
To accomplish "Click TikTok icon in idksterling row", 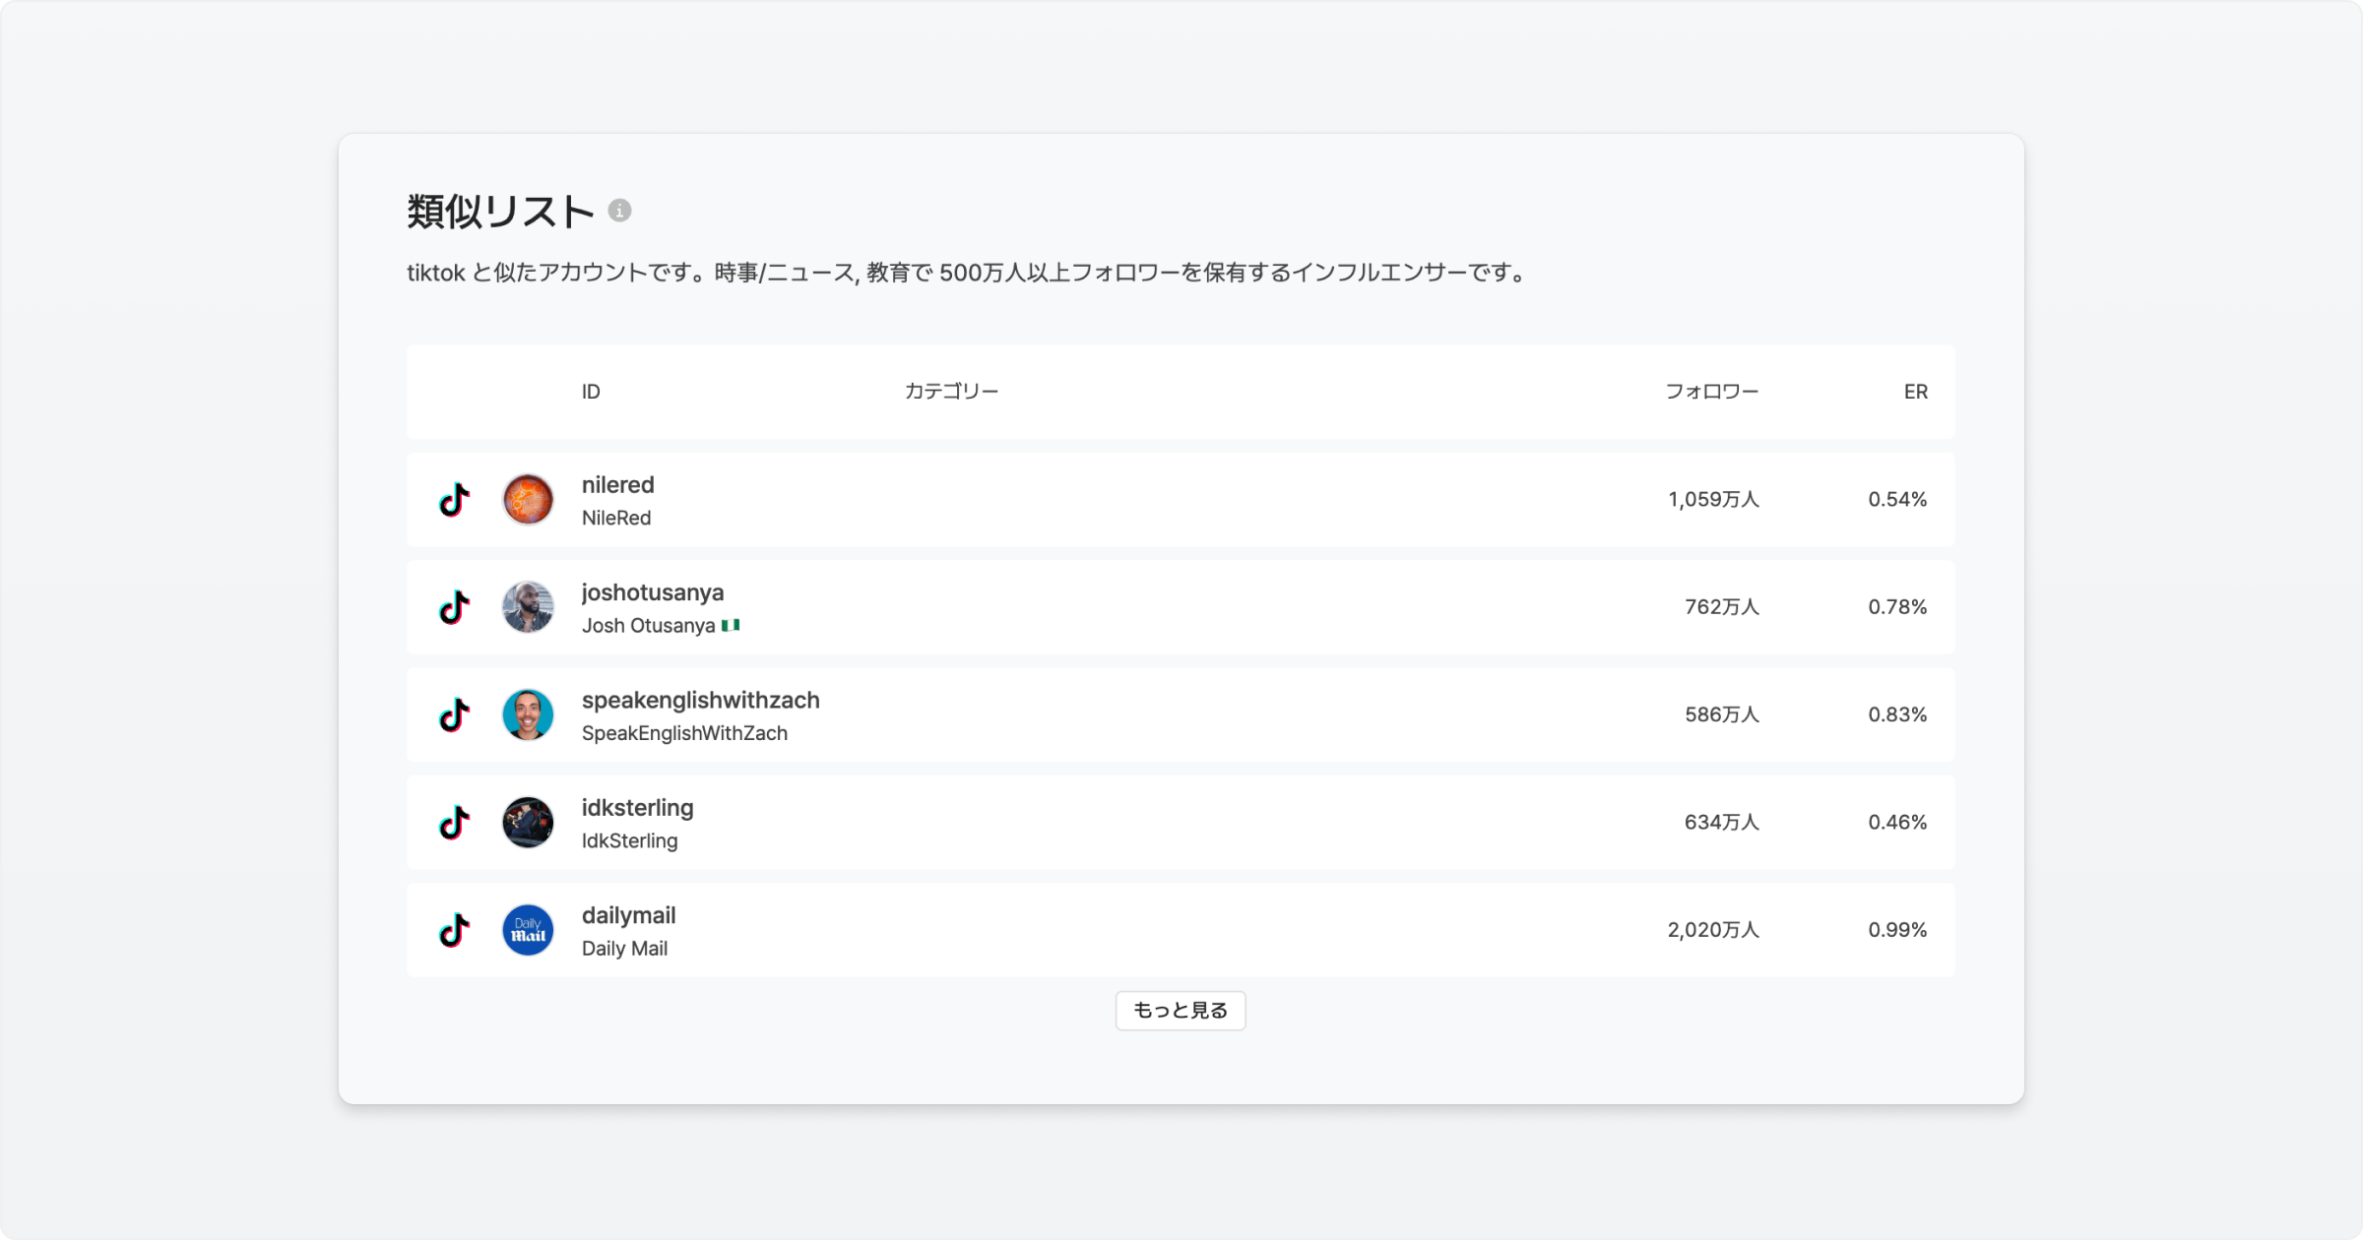I will point(454,823).
